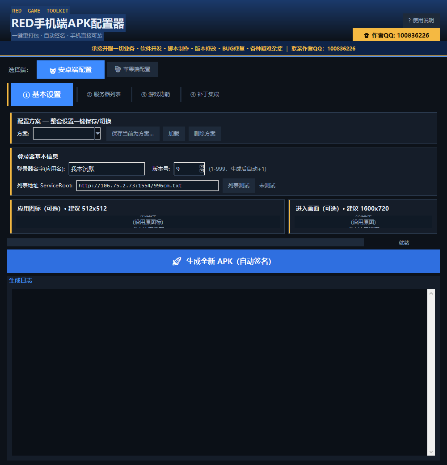Click the log scrollbar up arrow
Viewport: 447px width, 465px height.
click(431, 293)
